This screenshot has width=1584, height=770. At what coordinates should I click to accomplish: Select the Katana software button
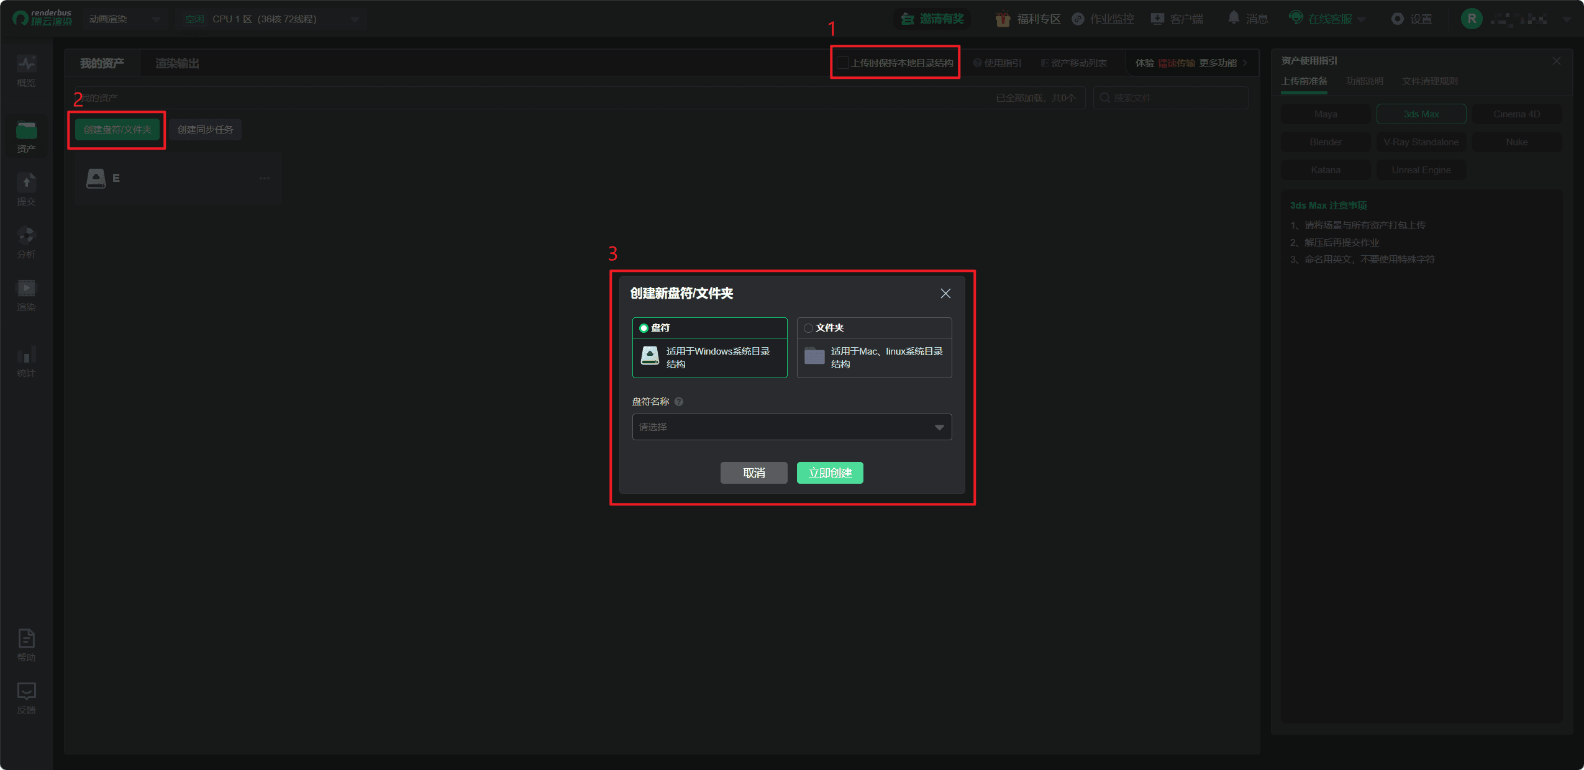click(1326, 170)
